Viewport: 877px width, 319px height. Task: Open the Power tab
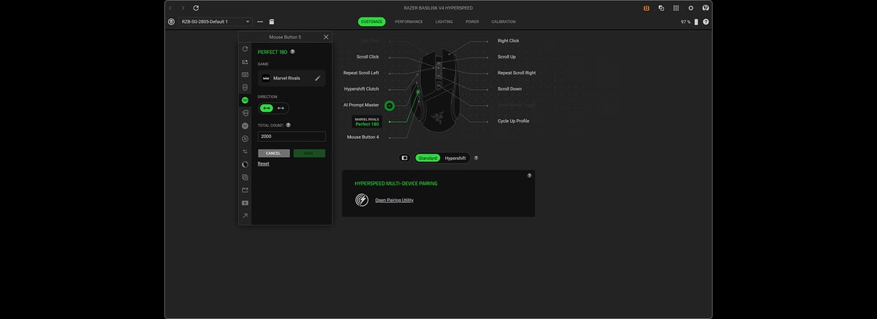click(x=472, y=22)
